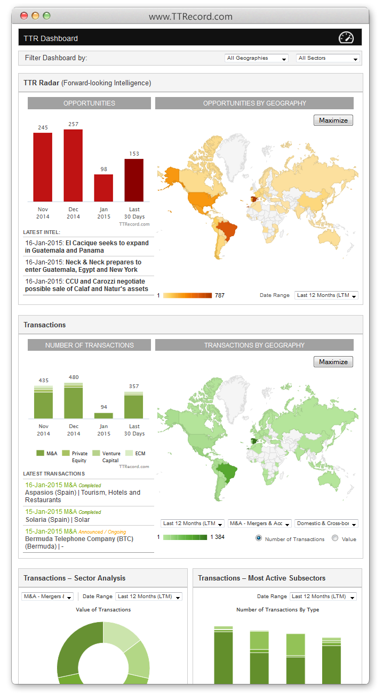Click Last 30 Days transactions bar 357

click(x=134, y=405)
